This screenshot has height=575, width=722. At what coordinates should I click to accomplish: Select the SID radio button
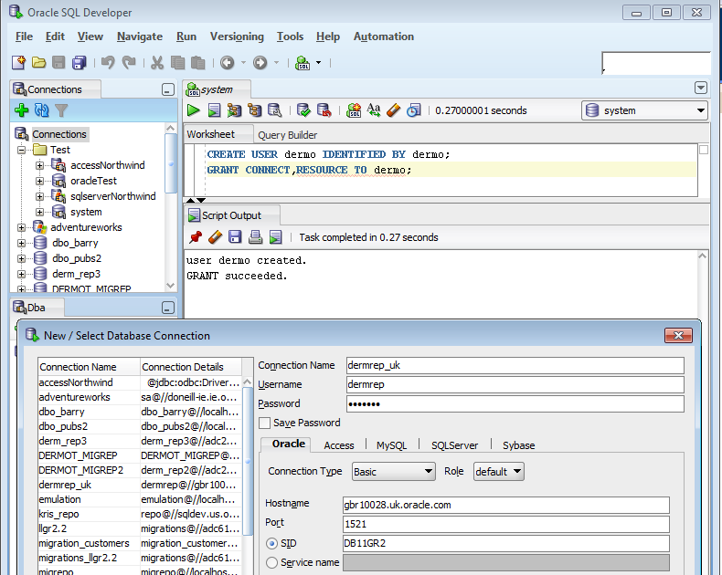point(271,544)
